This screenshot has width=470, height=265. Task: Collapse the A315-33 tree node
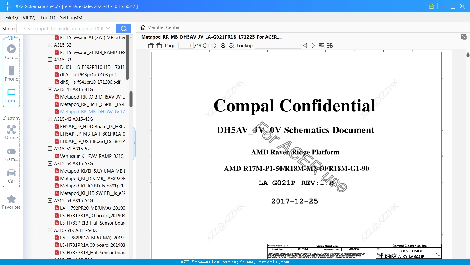[50, 60]
